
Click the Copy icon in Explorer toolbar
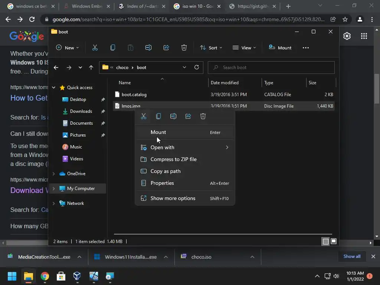[113, 48]
